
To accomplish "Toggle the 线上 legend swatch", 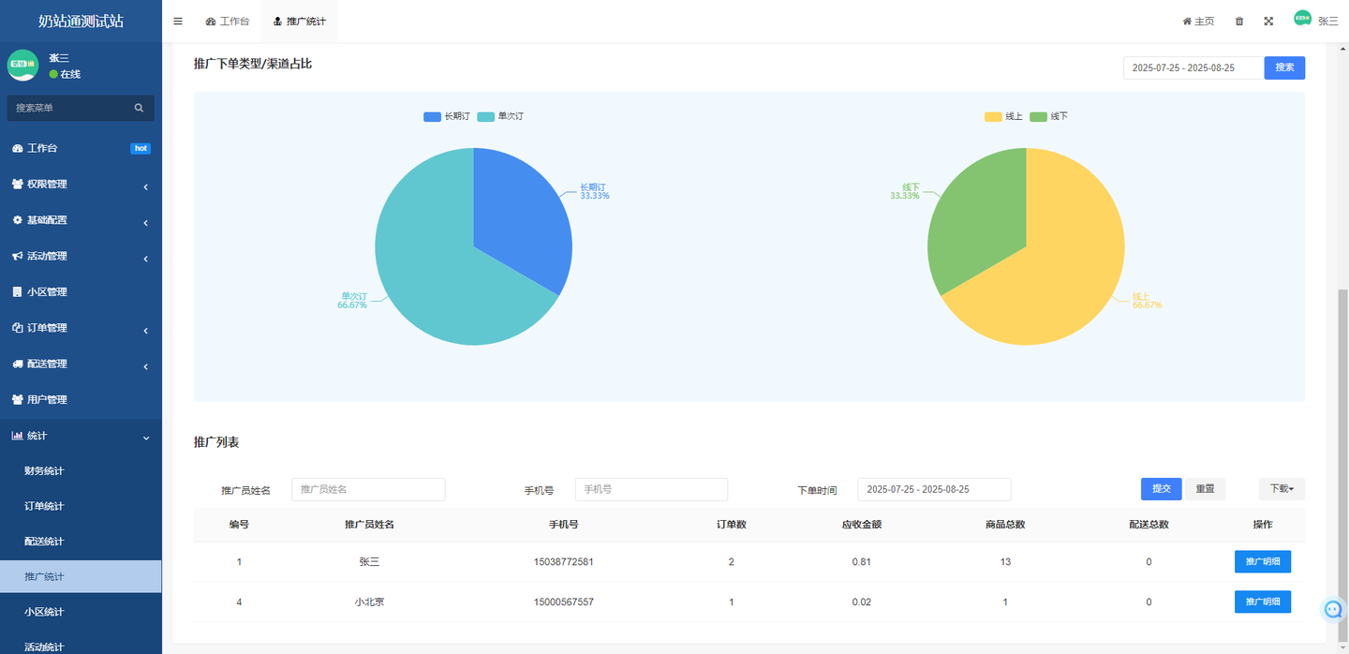I will pos(993,117).
